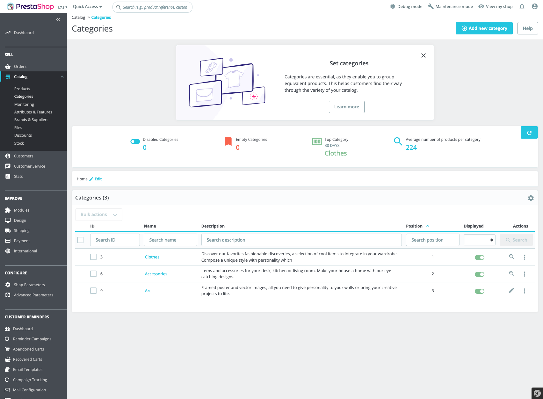Open Stock in Catalog submenu

tap(19, 143)
